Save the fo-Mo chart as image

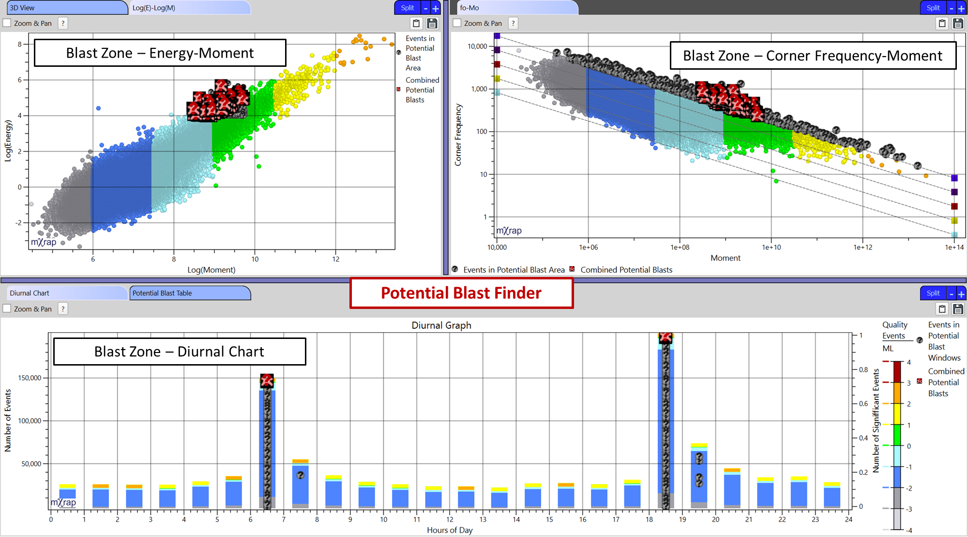tap(959, 23)
